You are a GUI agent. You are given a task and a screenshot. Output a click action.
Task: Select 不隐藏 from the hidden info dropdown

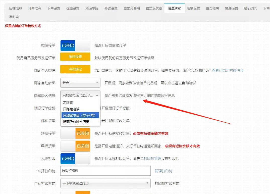68,103
